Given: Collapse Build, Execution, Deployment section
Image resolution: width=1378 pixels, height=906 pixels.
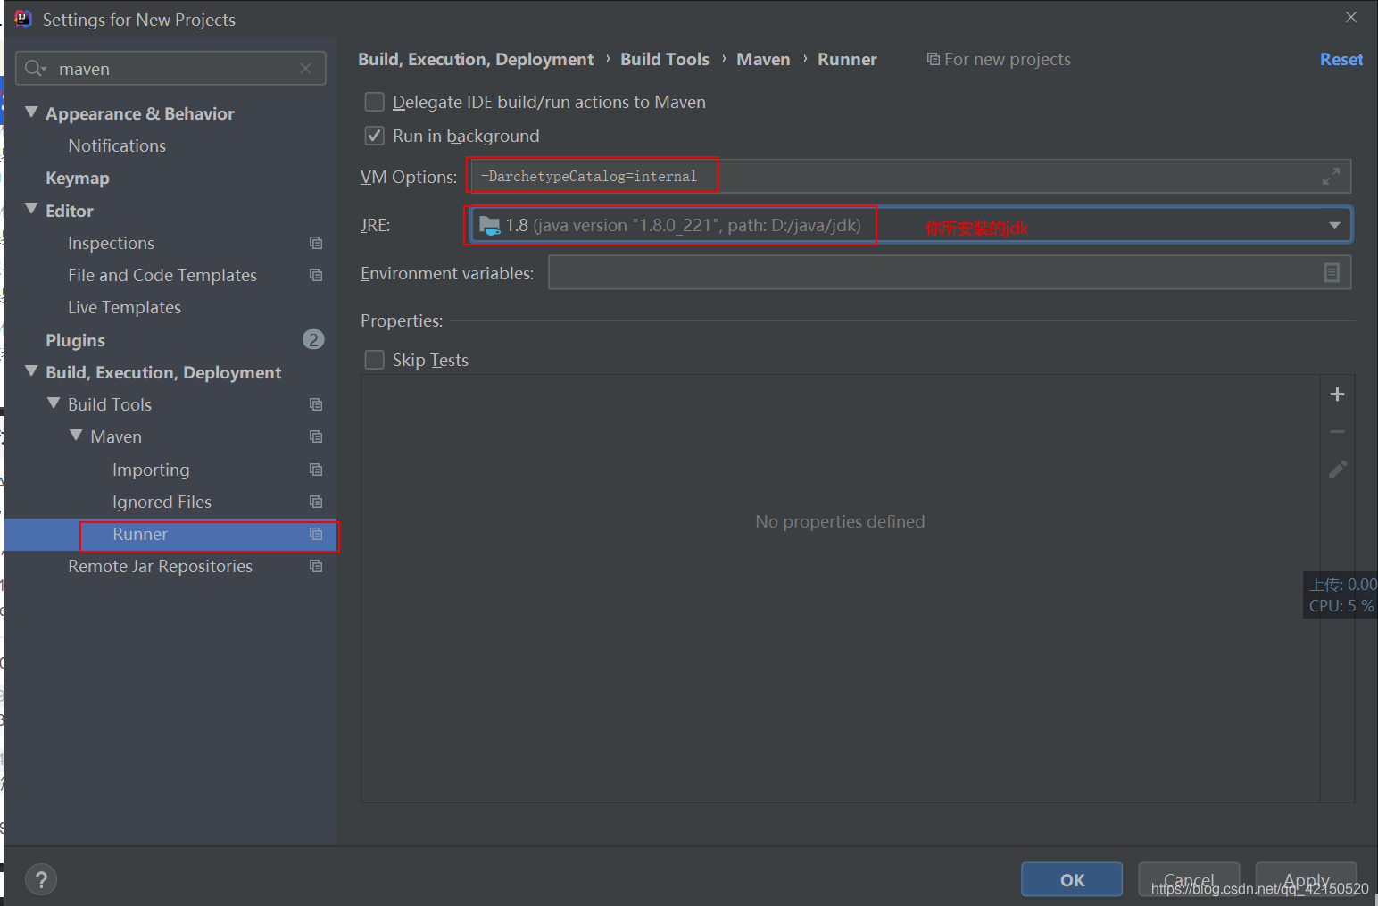Looking at the screenshot, I should point(31,371).
